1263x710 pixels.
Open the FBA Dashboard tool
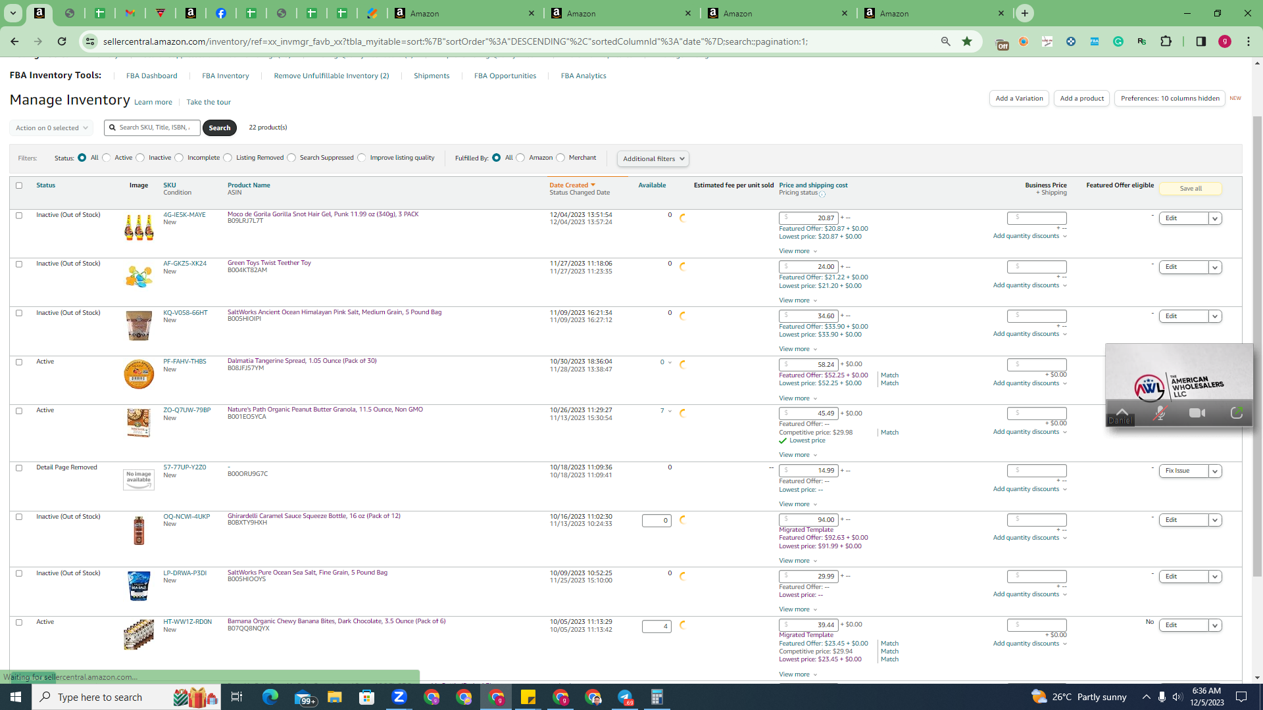pos(151,76)
